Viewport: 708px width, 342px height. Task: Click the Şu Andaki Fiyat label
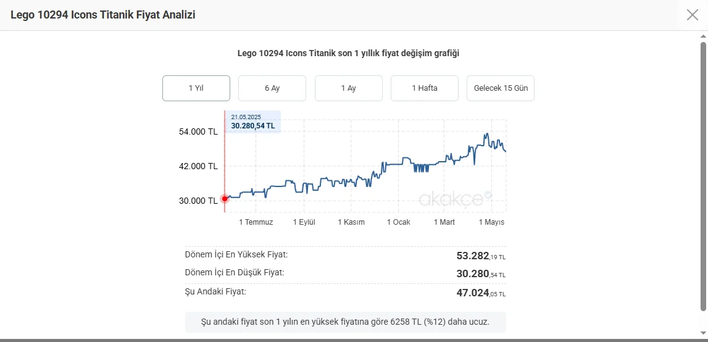click(216, 292)
